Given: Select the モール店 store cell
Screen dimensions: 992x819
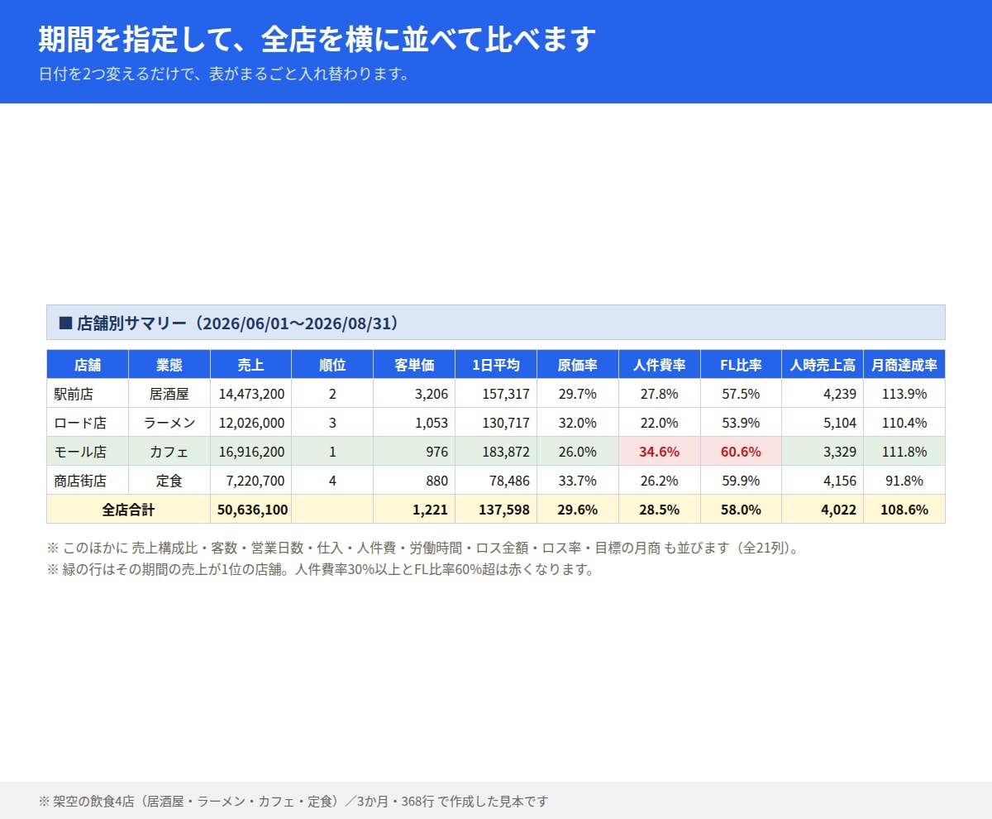Looking at the screenshot, I should (88, 452).
